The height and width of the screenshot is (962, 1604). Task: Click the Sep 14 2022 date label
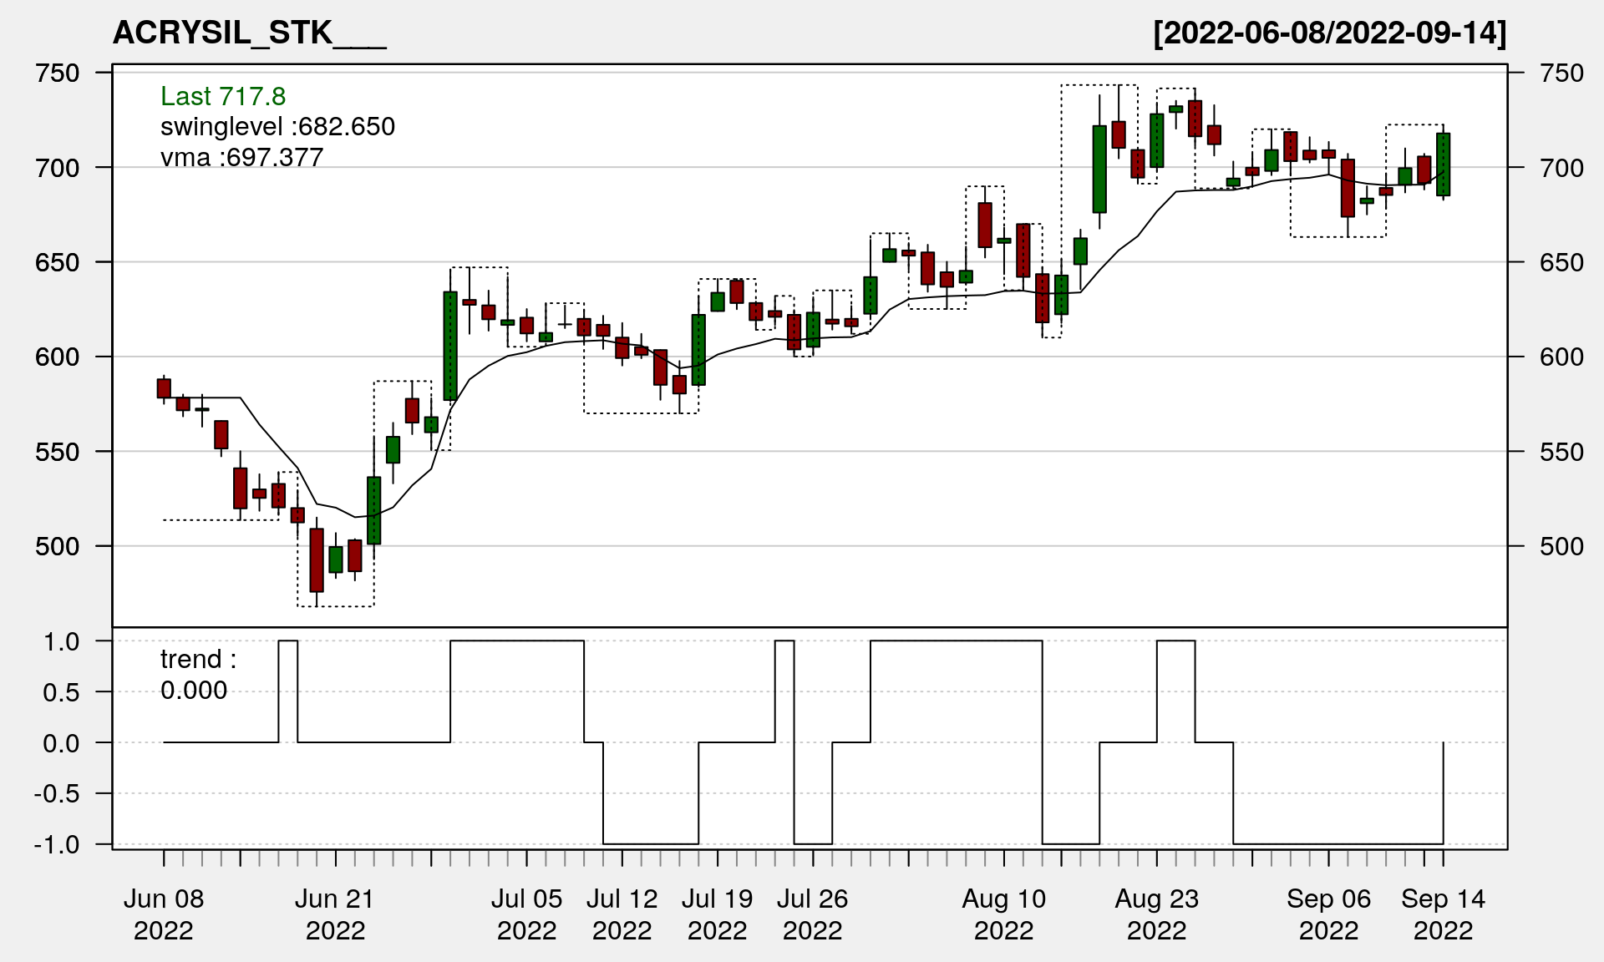pos(1443,914)
